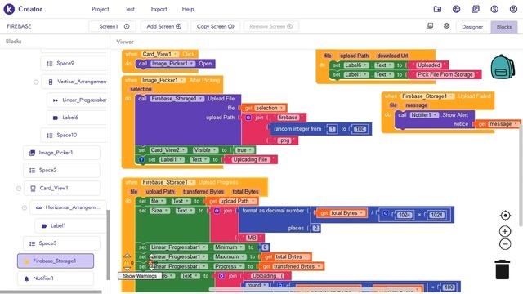Click the viewer vertical scrollbar
The image size is (523, 294).
click(x=521, y=176)
